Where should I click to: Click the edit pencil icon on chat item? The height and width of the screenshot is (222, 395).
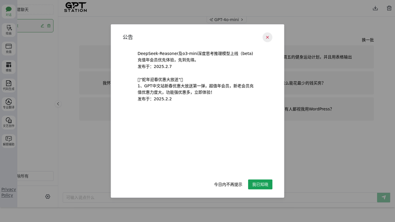(x=42, y=26)
